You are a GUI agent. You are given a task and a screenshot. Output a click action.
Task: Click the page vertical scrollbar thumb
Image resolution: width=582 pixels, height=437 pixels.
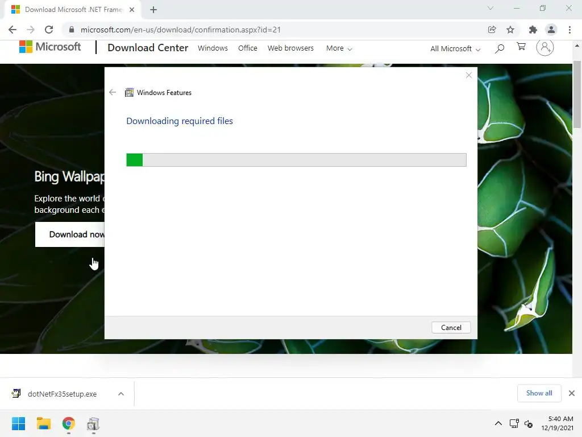point(577,95)
